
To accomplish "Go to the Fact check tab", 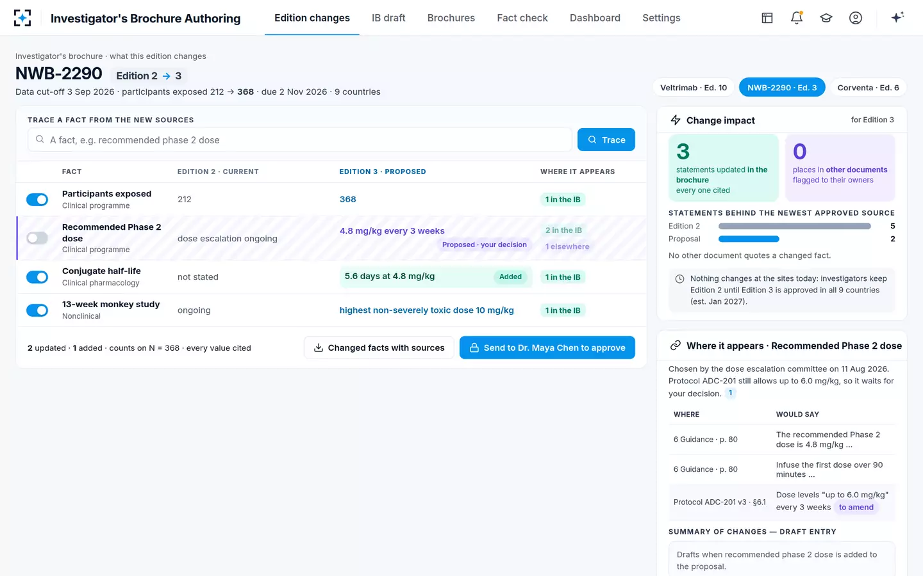I will (x=522, y=18).
